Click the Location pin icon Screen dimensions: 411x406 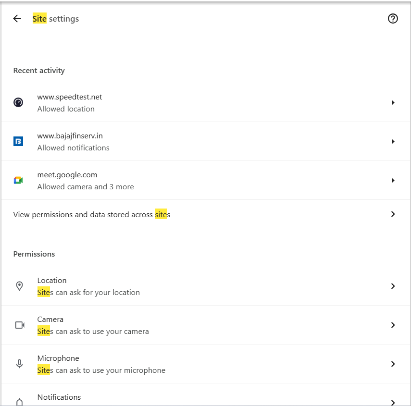point(19,286)
